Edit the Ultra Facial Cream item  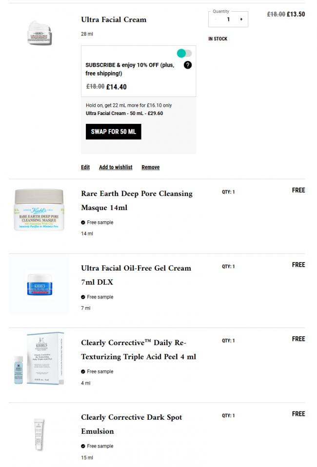[85, 167]
